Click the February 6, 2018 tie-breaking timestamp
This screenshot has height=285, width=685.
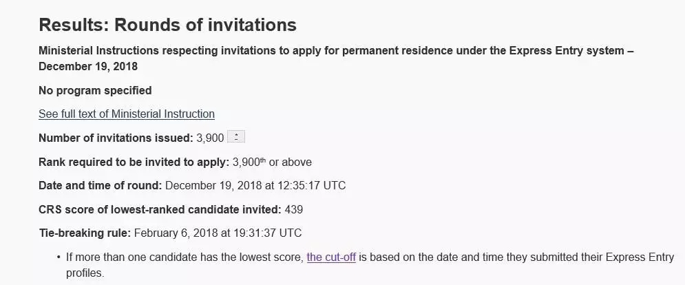click(x=218, y=233)
